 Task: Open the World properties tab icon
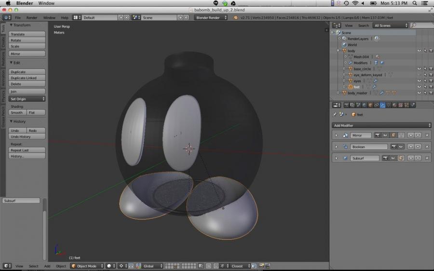(364, 105)
